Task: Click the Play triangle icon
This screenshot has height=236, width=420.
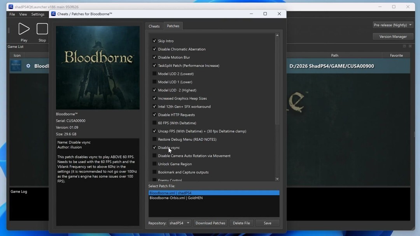Action: coord(24,29)
